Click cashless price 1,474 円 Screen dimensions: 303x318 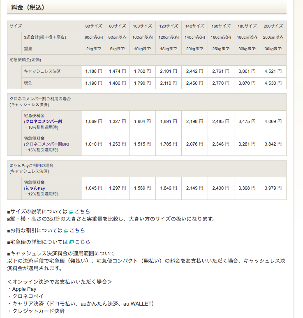coord(118,72)
